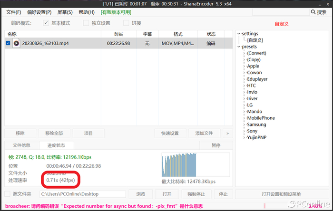Expand the Apple preset group
Viewport: 333px width, 211px height.
tap(244, 66)
